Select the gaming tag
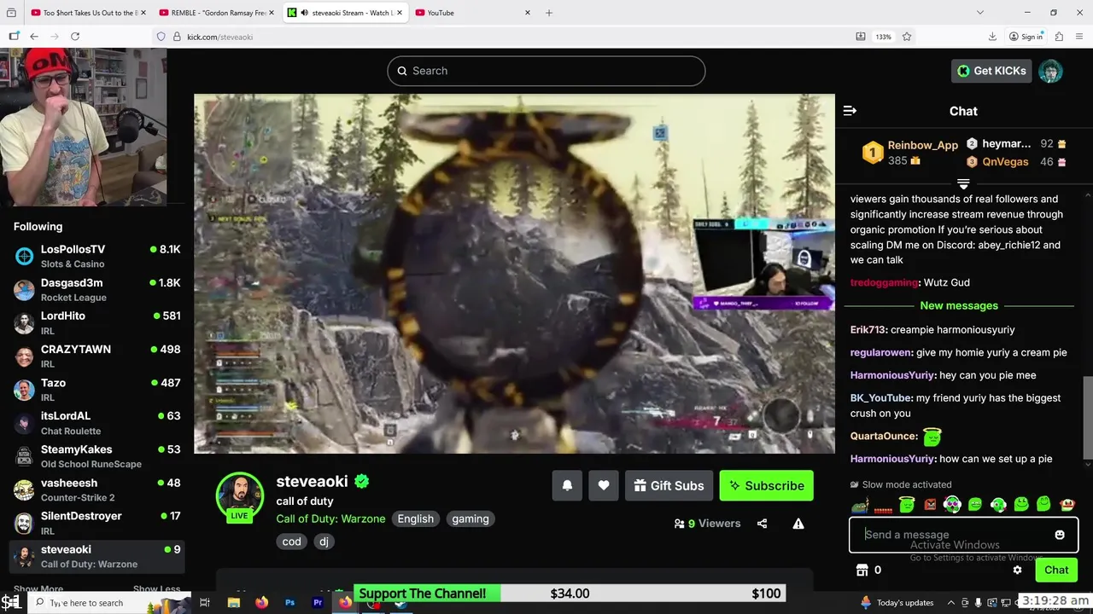Image resolution: width=1093 pixels, height=614 pixels. [x=471, y=518]
